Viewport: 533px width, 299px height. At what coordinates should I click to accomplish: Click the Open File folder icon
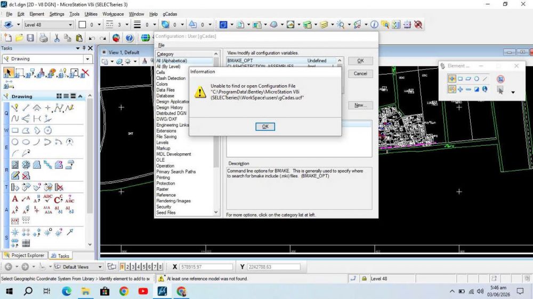tap(19, 38)
